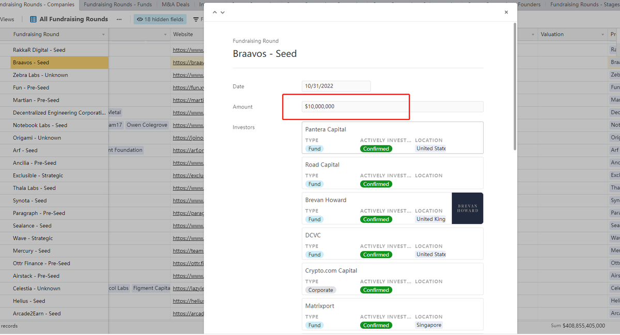620x335 pixels.
Task: Open the All Fundraising Rounds view name
Action: 74,19
